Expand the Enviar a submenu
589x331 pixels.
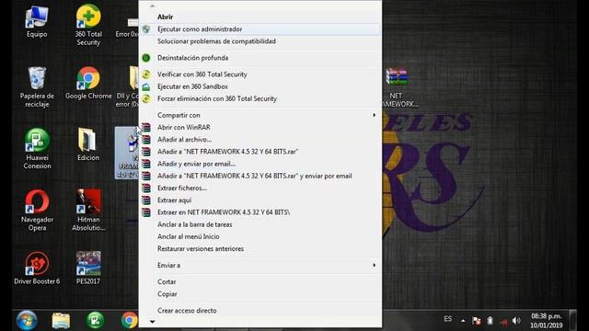[260, 266]
